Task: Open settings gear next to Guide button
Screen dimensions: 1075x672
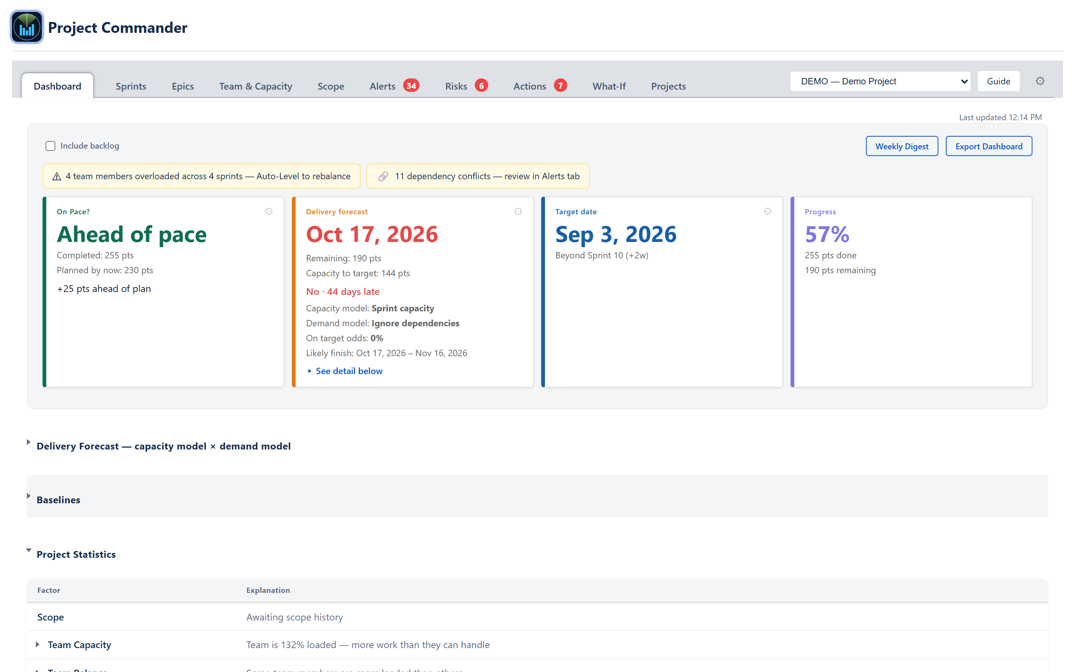Action: click(1040, 81)
